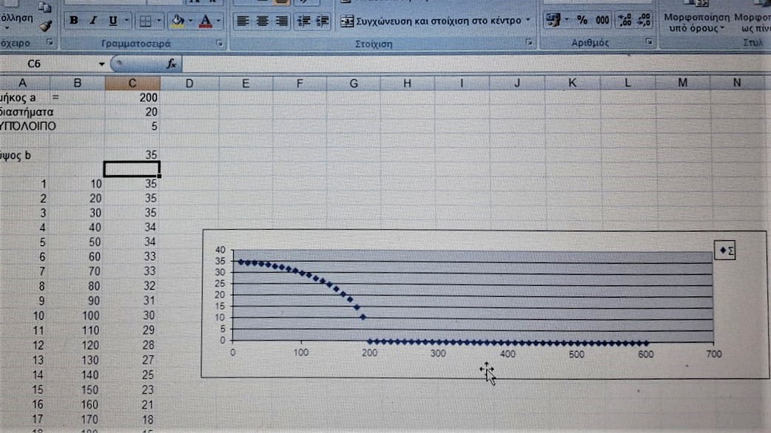This screenshot has width=771, height=433.
Task: Toggle italic text formatting
Action: point(93,21)
